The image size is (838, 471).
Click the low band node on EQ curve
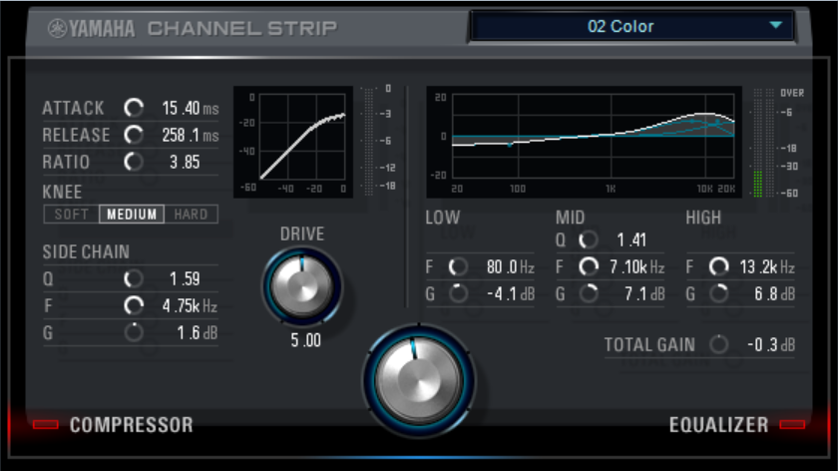pos(510,145)
